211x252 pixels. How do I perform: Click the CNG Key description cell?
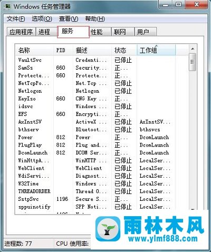91,99
